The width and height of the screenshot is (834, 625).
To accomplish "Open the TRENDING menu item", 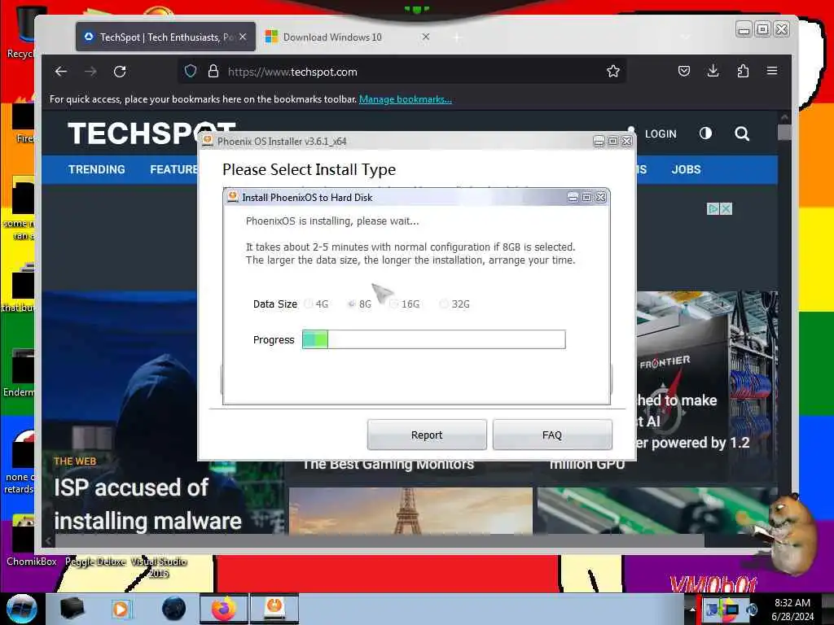I will [96, 169].
